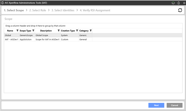Sort by the Category column header
186x111 pixels.
pyautogui.click(x=84, y=31)
